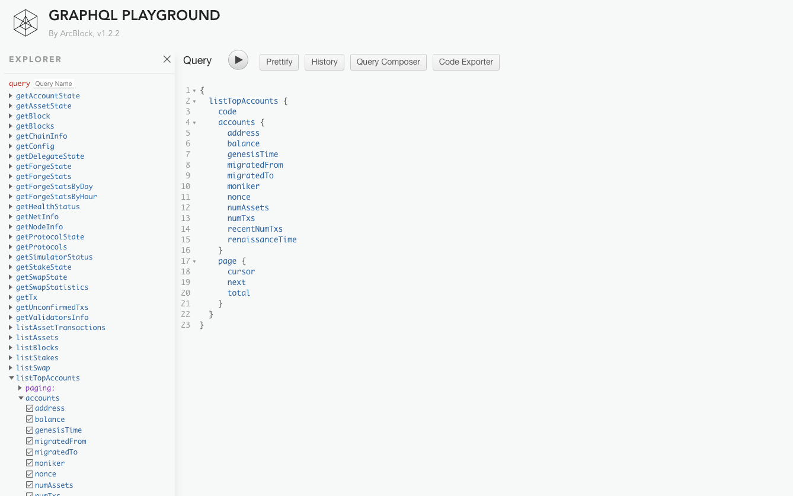Expand the getAccountState tree node
793x496 pixels.
pyautogui.click(x=11, y=96)
